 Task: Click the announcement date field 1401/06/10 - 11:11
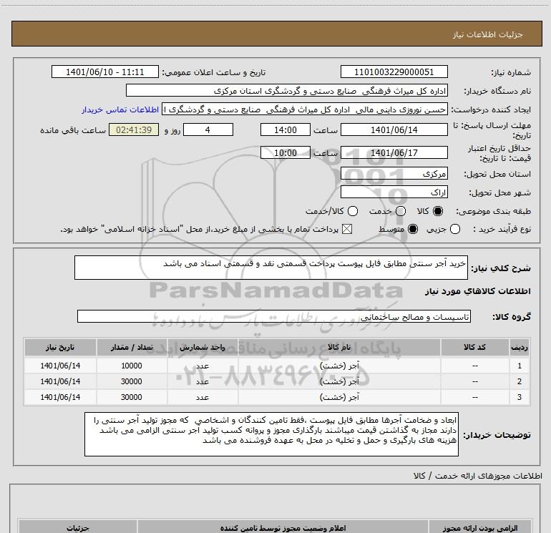pos(105,72)
